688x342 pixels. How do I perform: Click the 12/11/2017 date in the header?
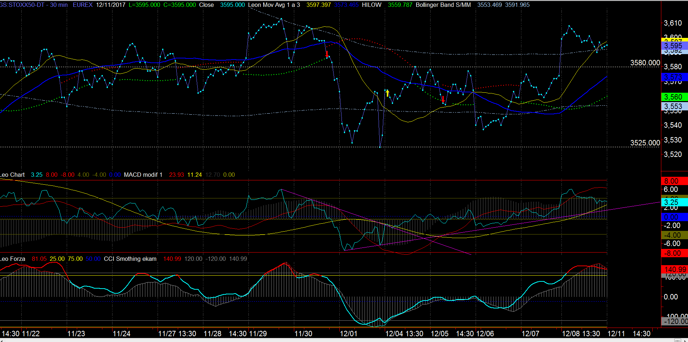111,5
